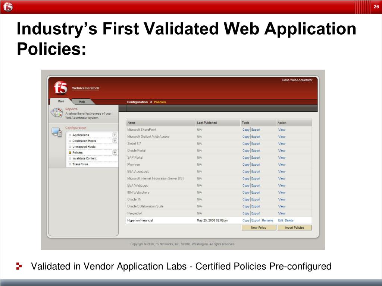Viewport: 382px width, 286px height.
Task: Switch to the Main tab
Action: 61,101
